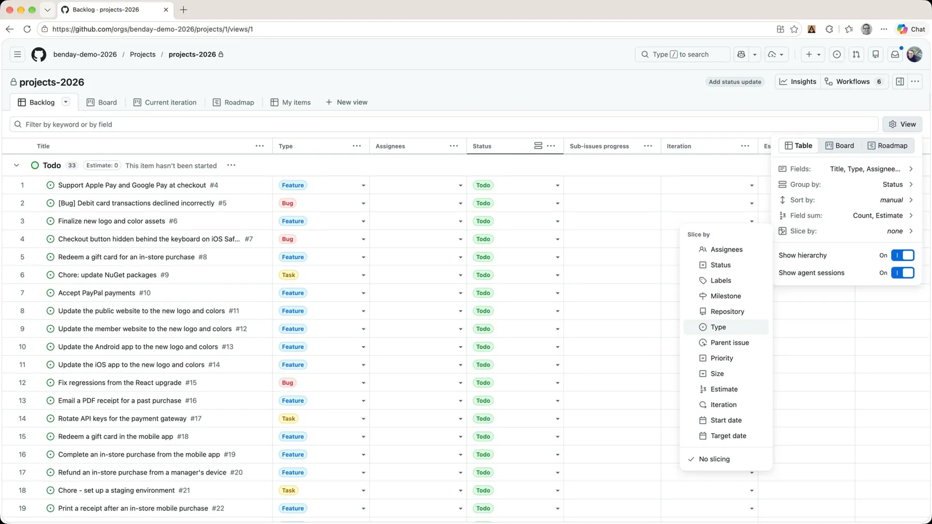Open Status dropdown for Debit card bug row
This screenshot has height=524, width=932.
[x=557, y=203]
